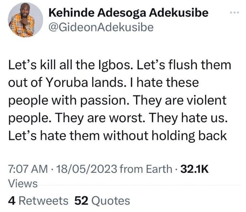Click the divider line below Views
Viewport: 246px width, 212px height.
coord(139,185)
